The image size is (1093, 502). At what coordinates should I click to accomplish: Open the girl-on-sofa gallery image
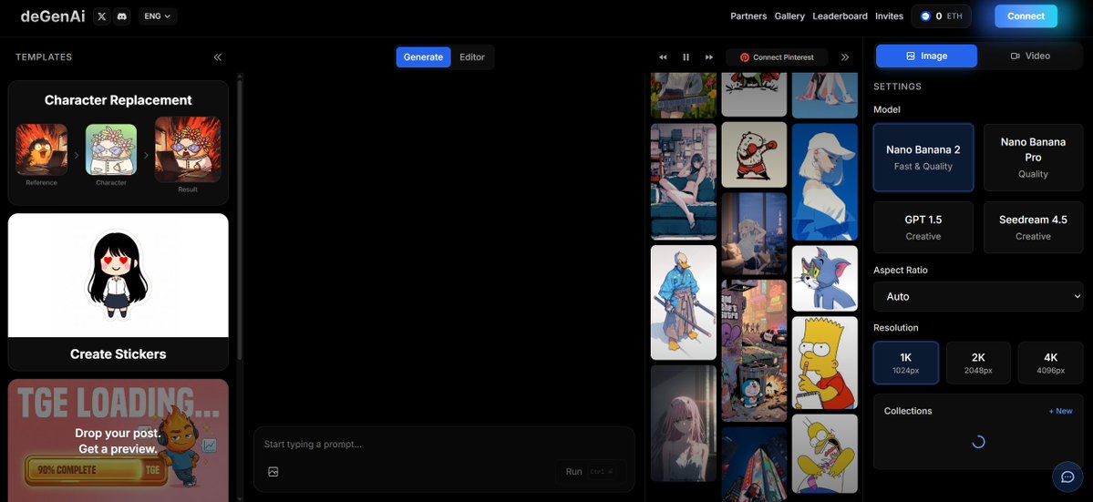point(684,181)
